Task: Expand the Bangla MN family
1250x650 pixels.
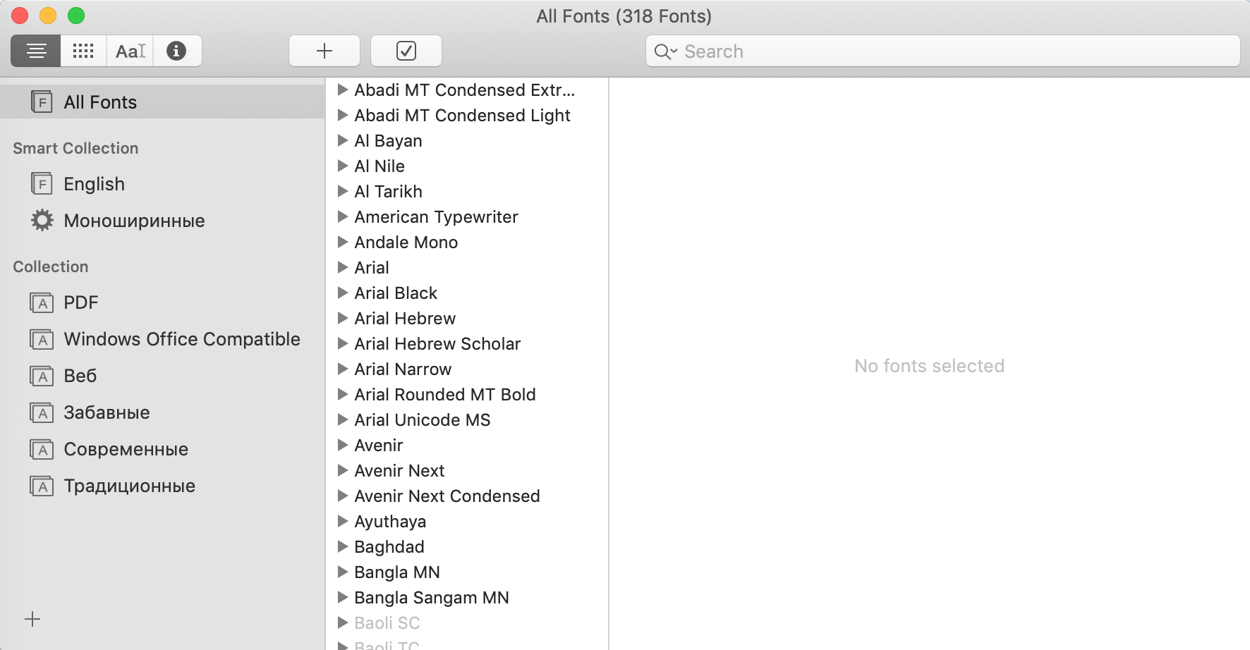Action: 343,572
